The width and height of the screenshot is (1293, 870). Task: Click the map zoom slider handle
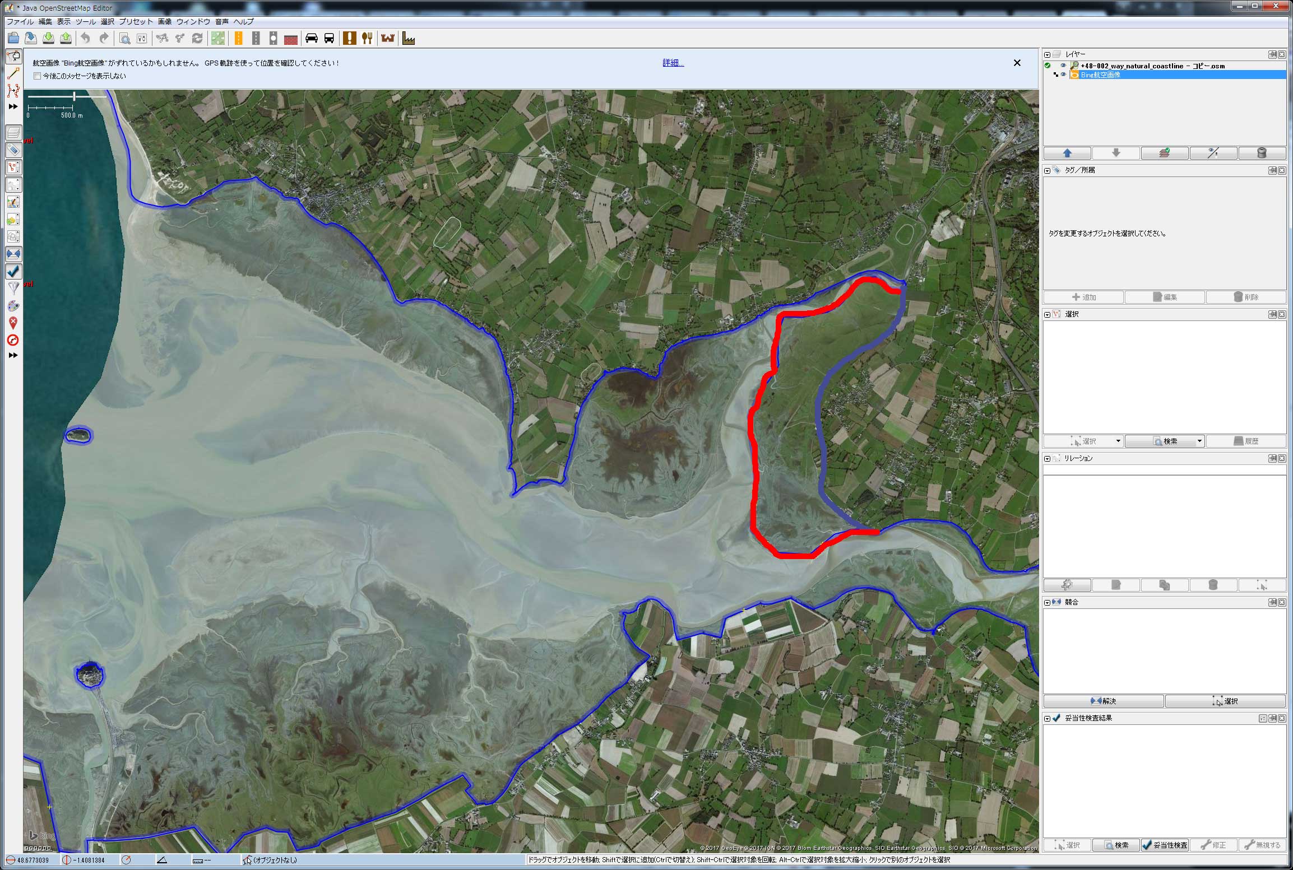tap(74, 96)
